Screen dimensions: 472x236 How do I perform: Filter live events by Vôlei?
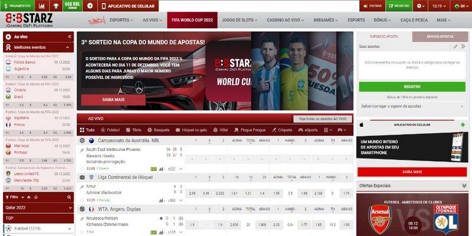tap(220, 130)
